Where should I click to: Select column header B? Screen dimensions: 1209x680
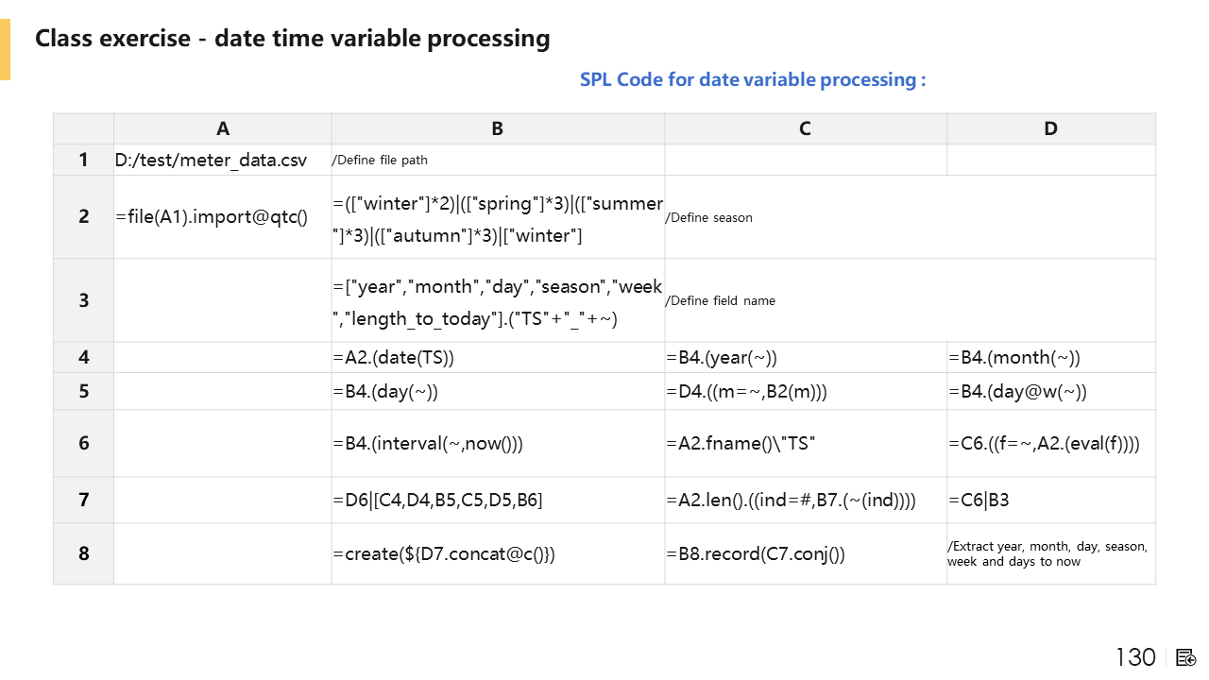498,129
